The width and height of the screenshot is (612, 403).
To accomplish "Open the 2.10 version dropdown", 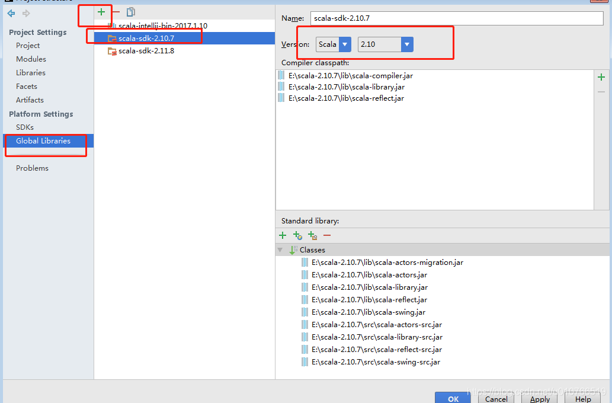I will 406,44.
